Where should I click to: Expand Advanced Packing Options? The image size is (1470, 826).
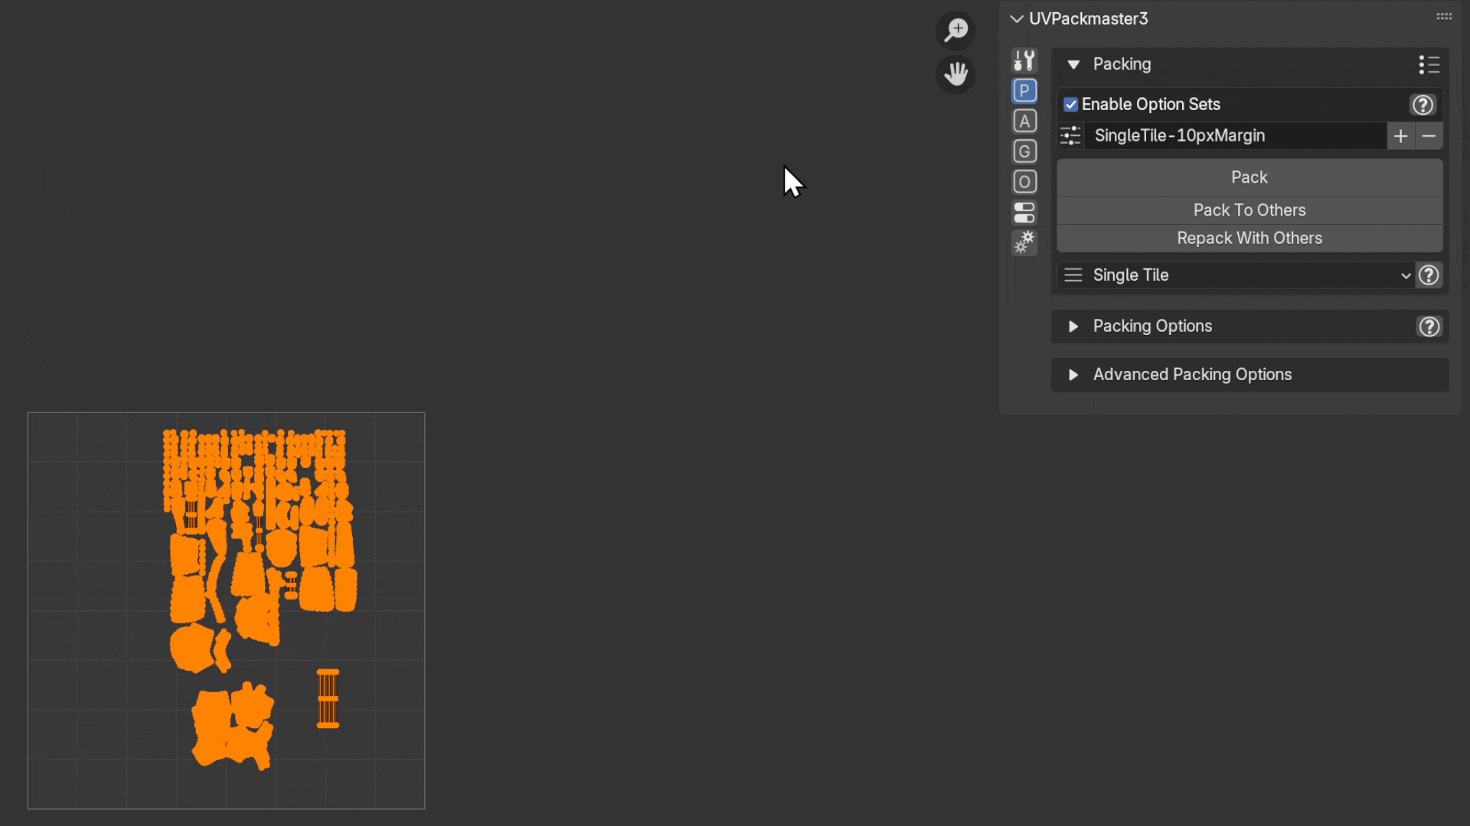tap(1073, 374)
